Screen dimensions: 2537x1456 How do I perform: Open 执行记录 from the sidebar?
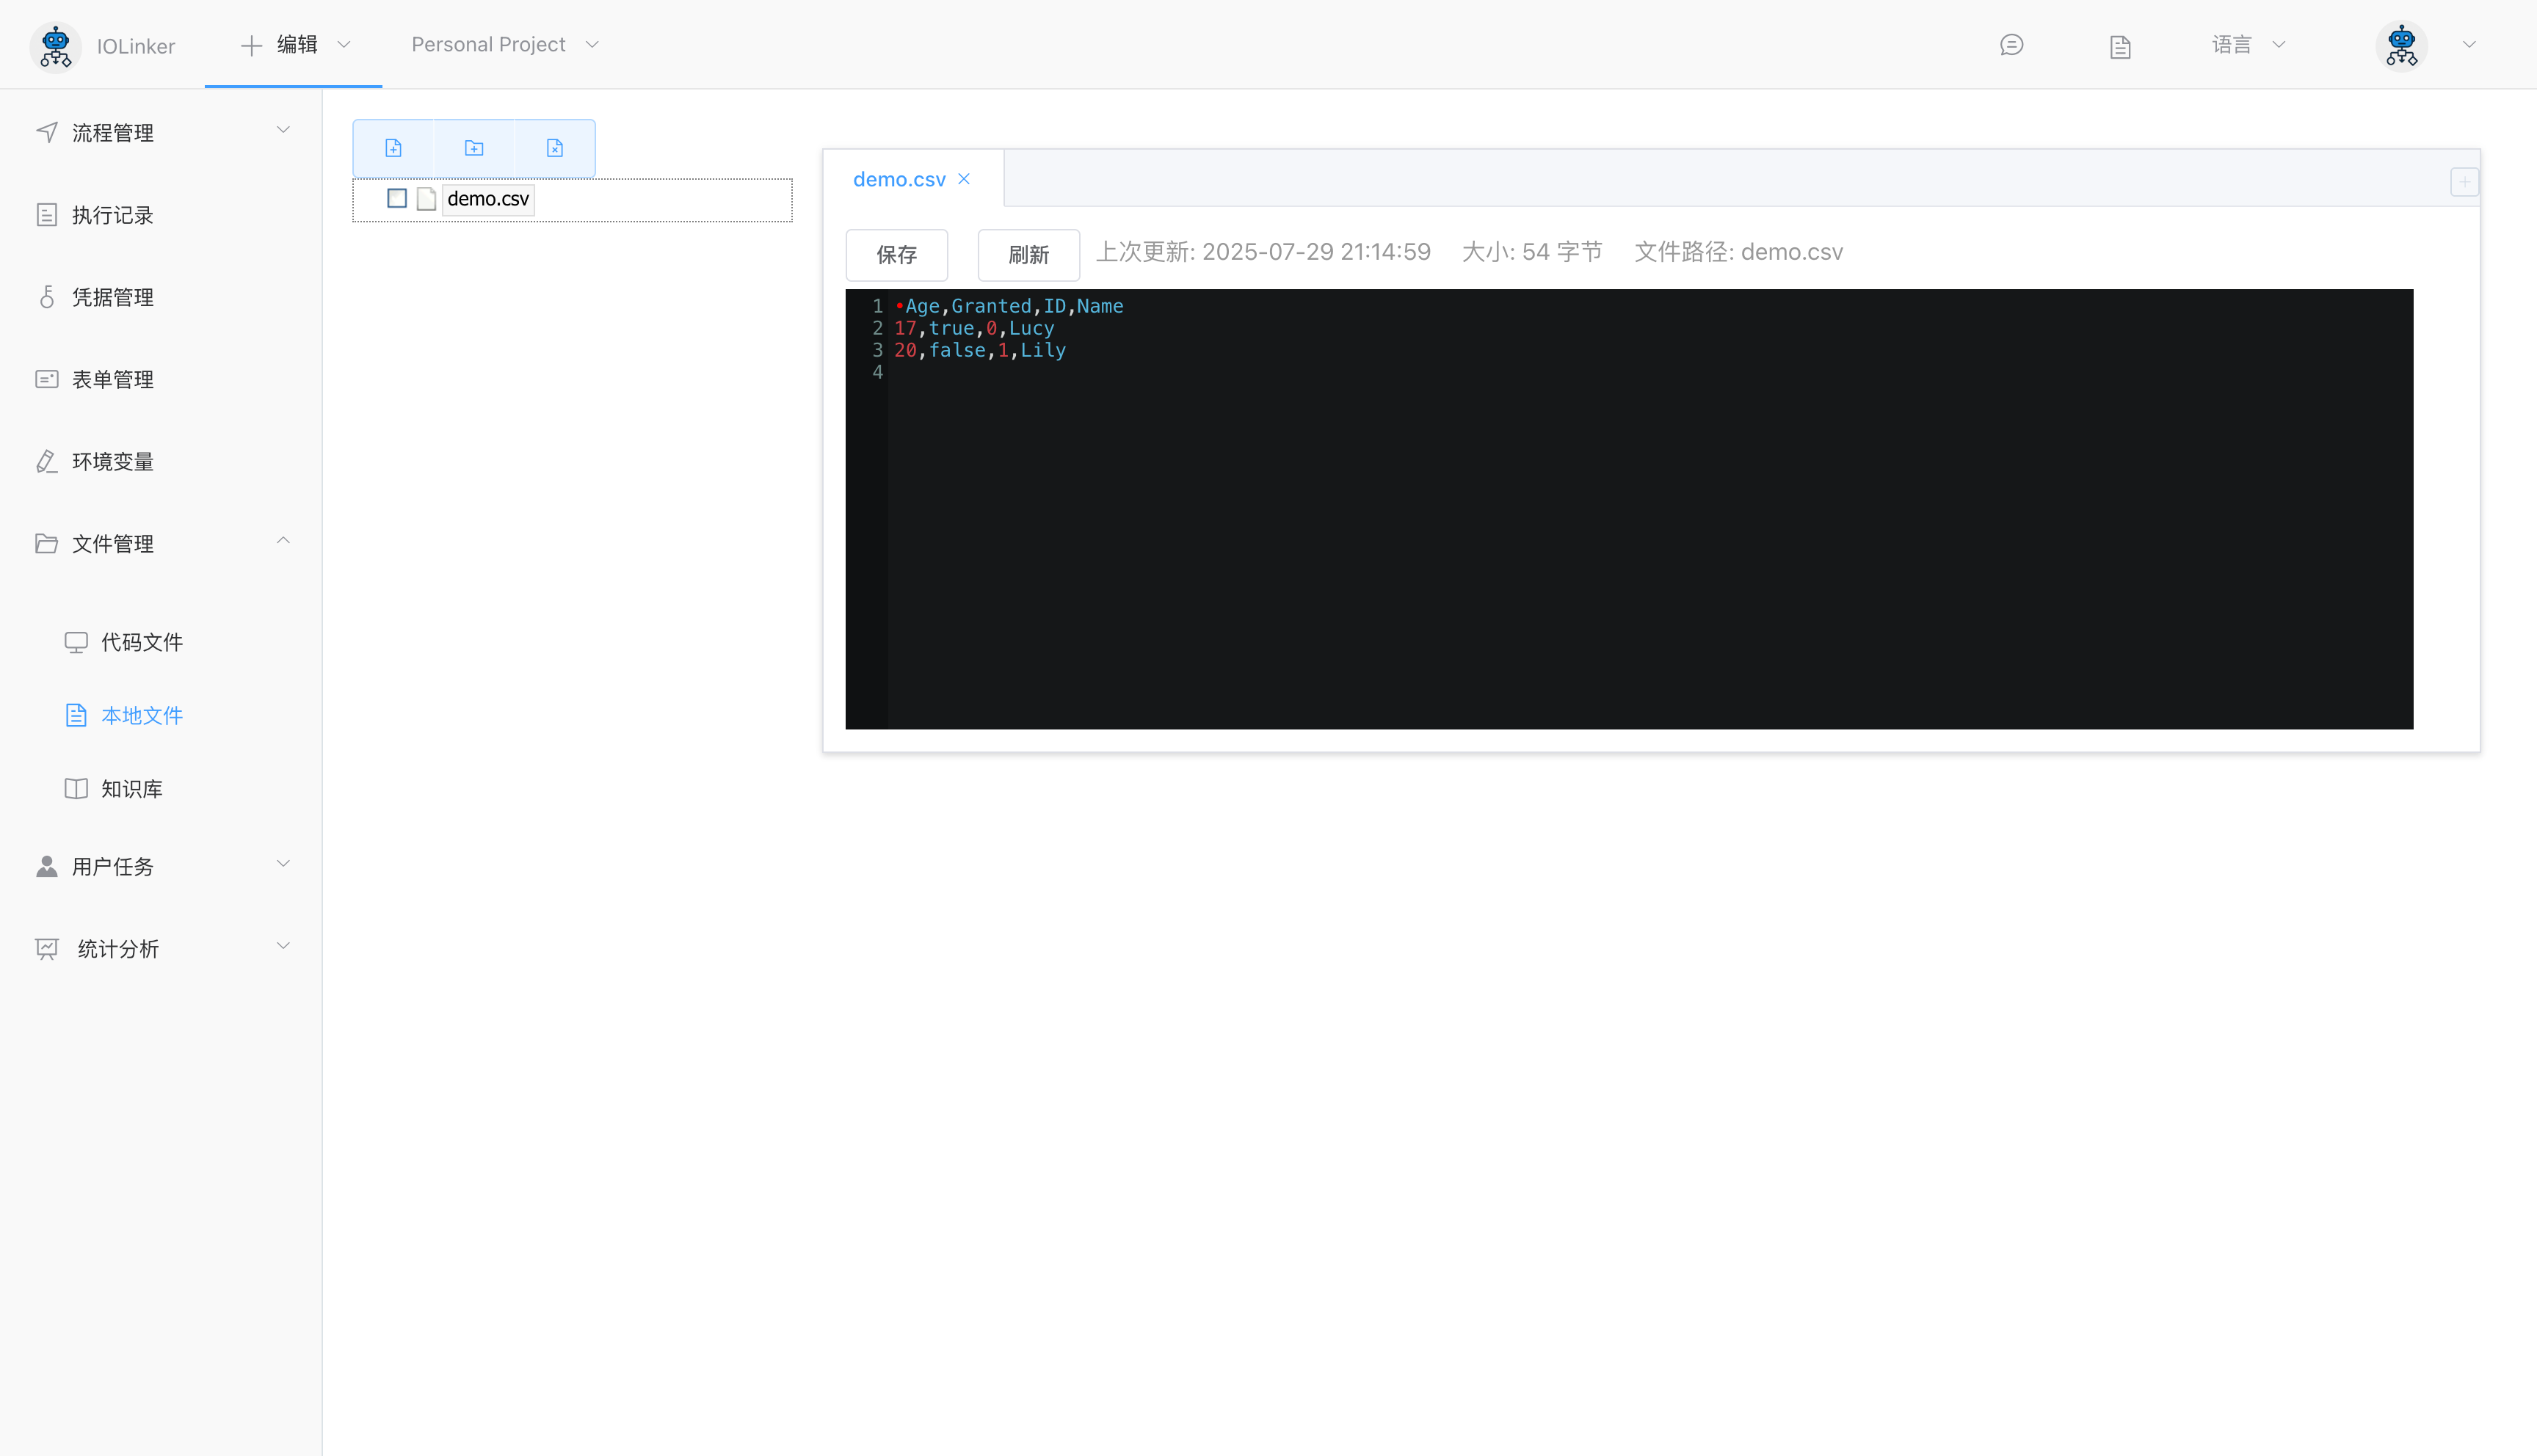[113, 214]
